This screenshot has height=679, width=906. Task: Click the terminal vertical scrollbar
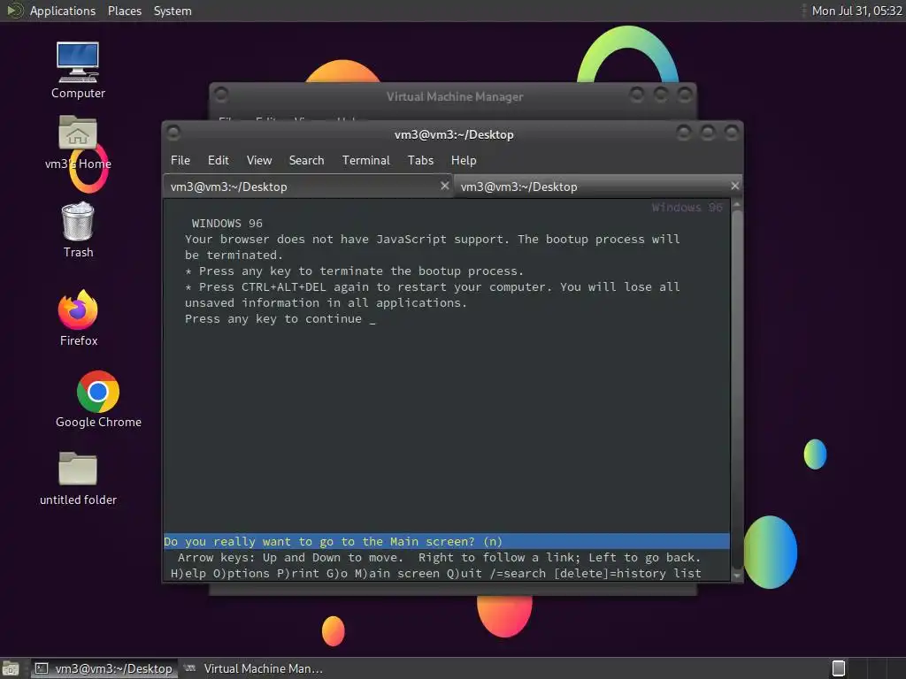pos(737,390)
